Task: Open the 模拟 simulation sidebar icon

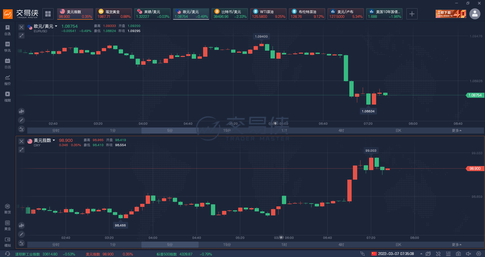Action: point(8,242)
